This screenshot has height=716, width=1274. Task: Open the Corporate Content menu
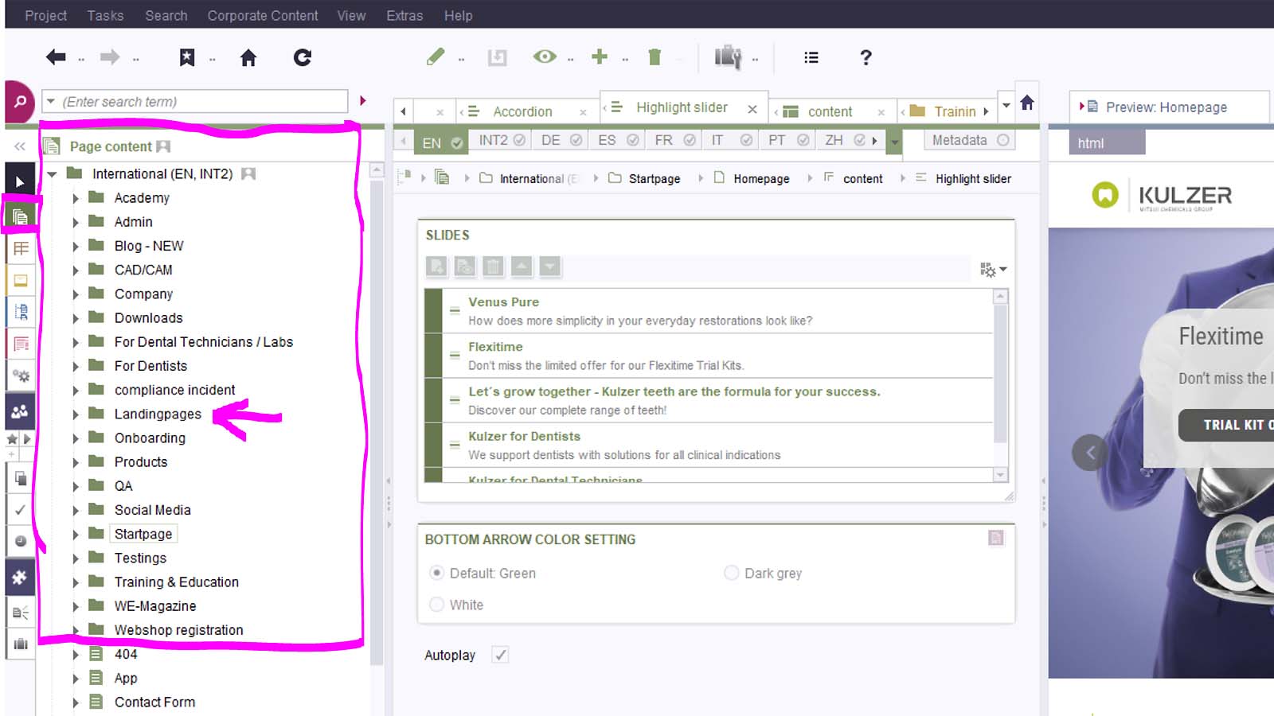click(262, 15)
